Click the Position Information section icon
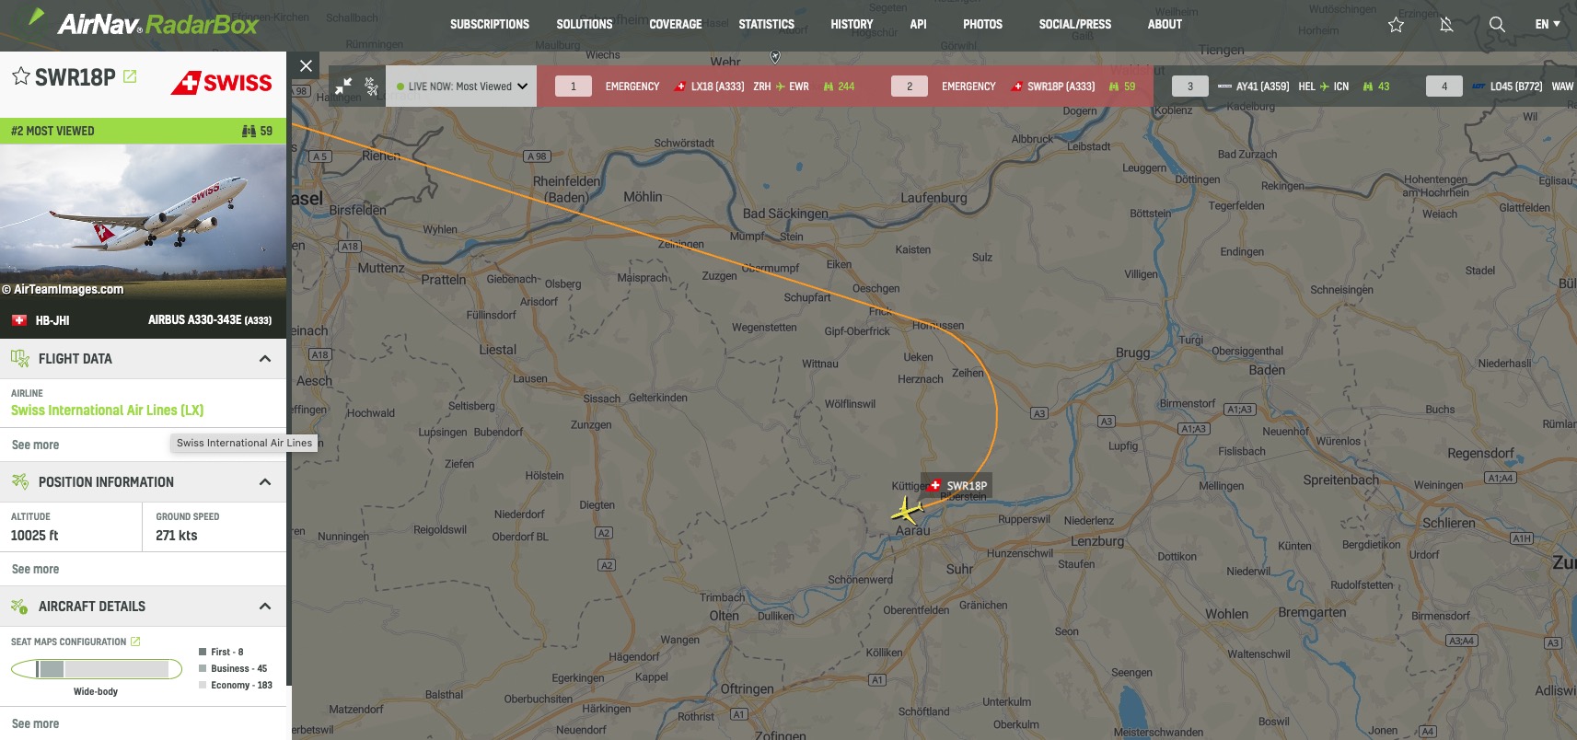 (20, 481)
